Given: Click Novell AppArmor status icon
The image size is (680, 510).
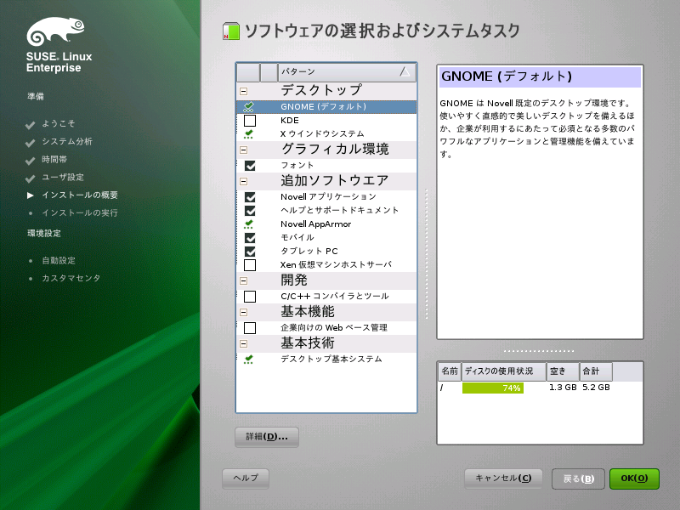Looking at the screenshot, I should [249, 224].
